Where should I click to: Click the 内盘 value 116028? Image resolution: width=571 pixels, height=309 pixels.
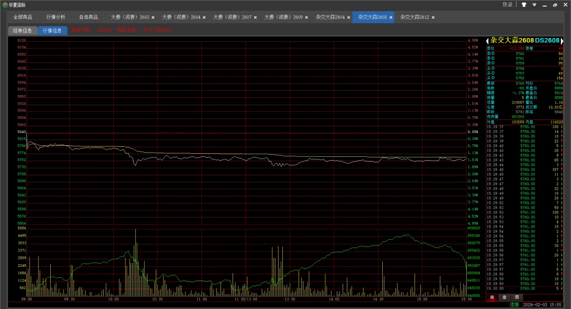coord(556,122)
